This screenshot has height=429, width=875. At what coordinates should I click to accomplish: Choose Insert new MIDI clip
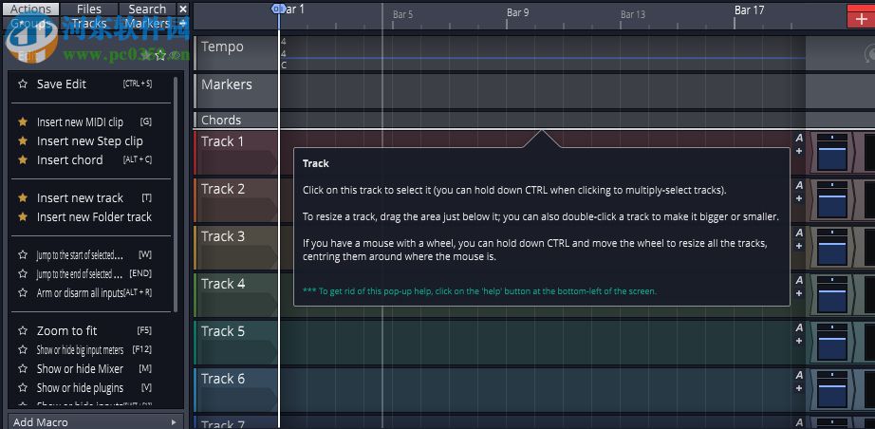[80, 122]
